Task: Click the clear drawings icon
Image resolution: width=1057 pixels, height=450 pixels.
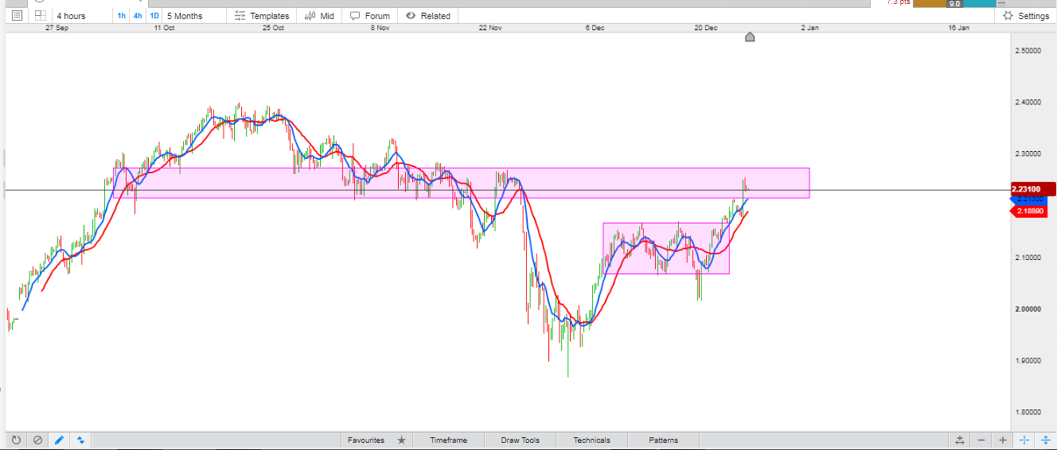Action: [x=37, y=440]
